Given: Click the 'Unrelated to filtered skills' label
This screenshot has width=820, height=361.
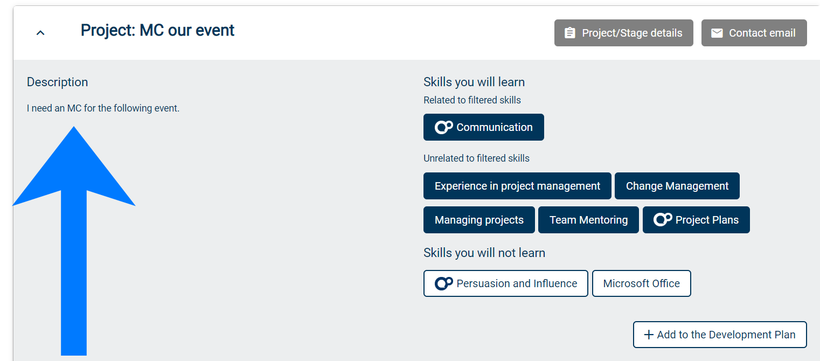Looking at the screenshot, I should click(476, 158).
